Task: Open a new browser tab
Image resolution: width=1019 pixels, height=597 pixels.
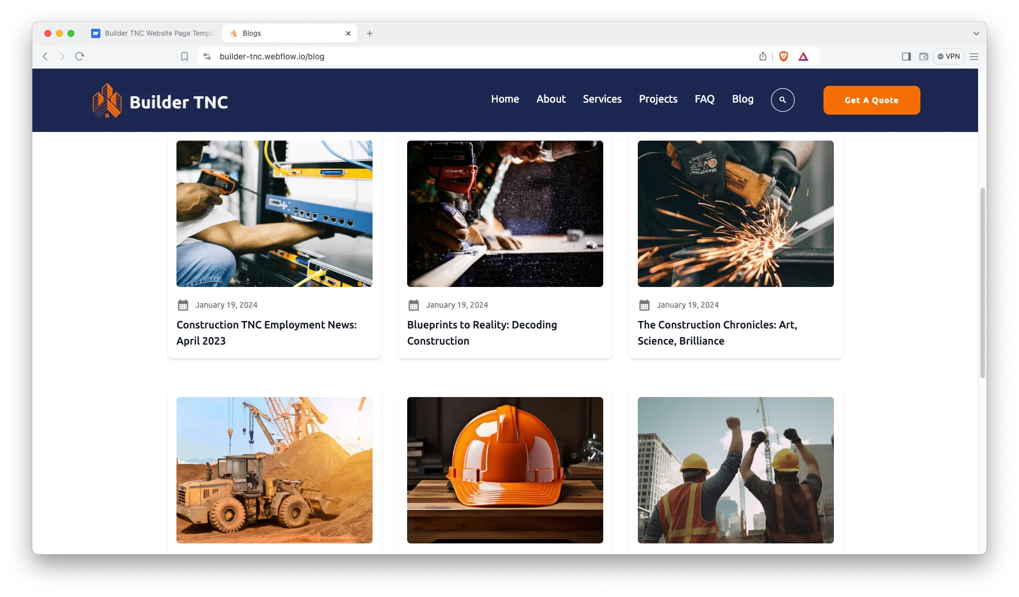Action: click(x=370, y=33)
